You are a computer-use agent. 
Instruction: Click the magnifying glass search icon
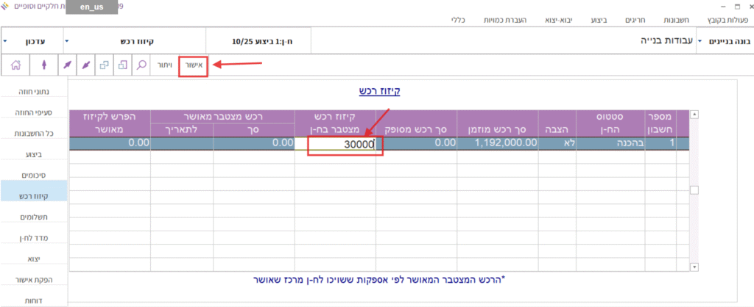click(141, 65)
